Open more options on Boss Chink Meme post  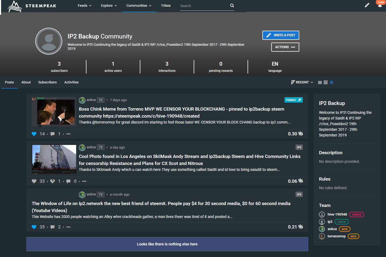68,134
